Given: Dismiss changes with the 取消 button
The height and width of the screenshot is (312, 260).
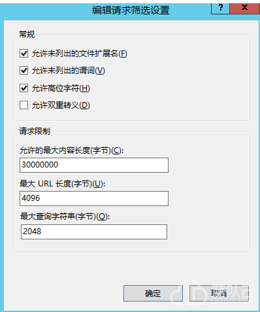Looking at the screenshot, I should (x=219, y=294).
